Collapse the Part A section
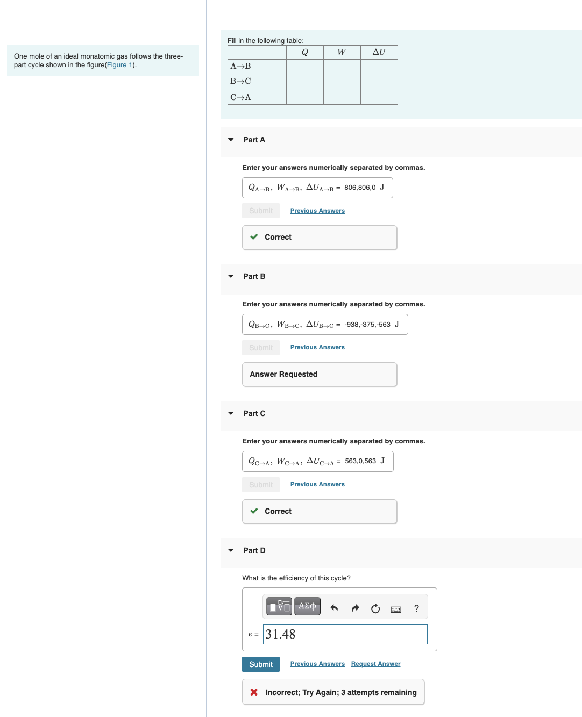Viewport: 582px width, 717px height. click(x=231, y=140)
